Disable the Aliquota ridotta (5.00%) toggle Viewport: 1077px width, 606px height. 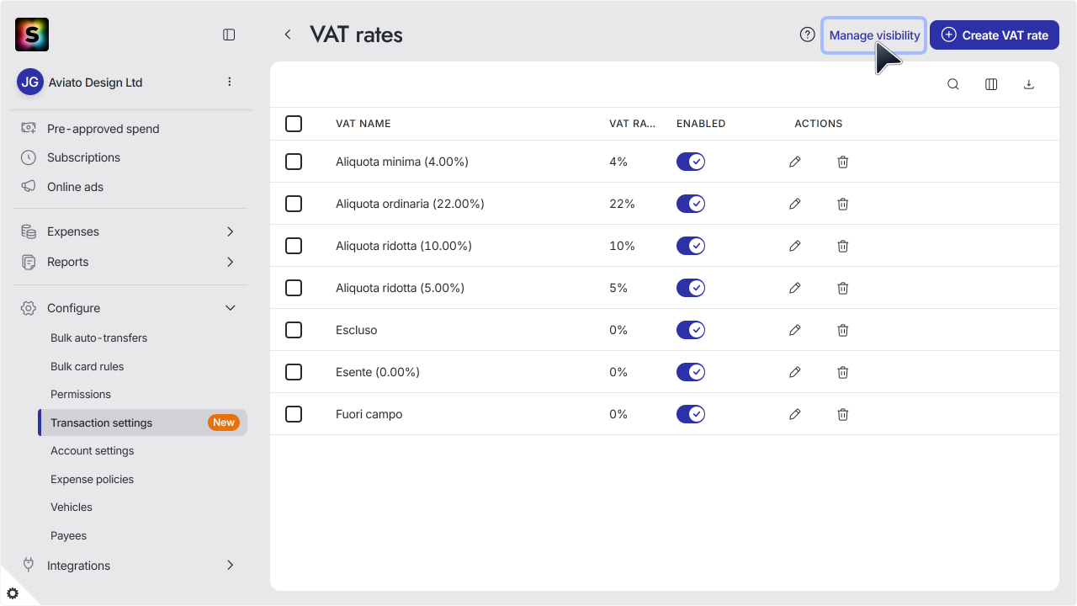coord(691,288)
